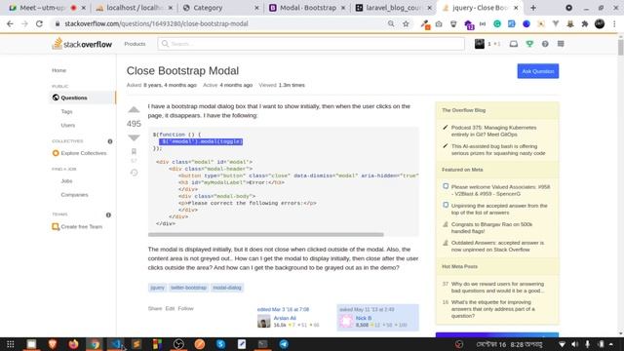Switch to the Modal - Bootstrap tab
Screen dimensions: 624x351
pyautogui.click(x=307, y=8)
